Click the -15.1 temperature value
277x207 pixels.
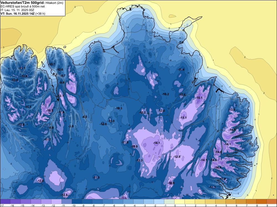click(199, 98)
